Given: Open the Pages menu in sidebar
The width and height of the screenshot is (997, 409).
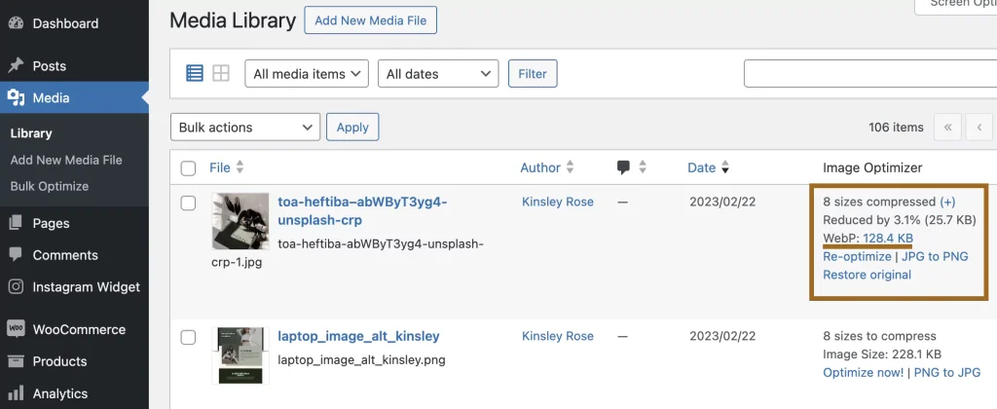Looking at the screenshot, I should click(x=51, y=223).
